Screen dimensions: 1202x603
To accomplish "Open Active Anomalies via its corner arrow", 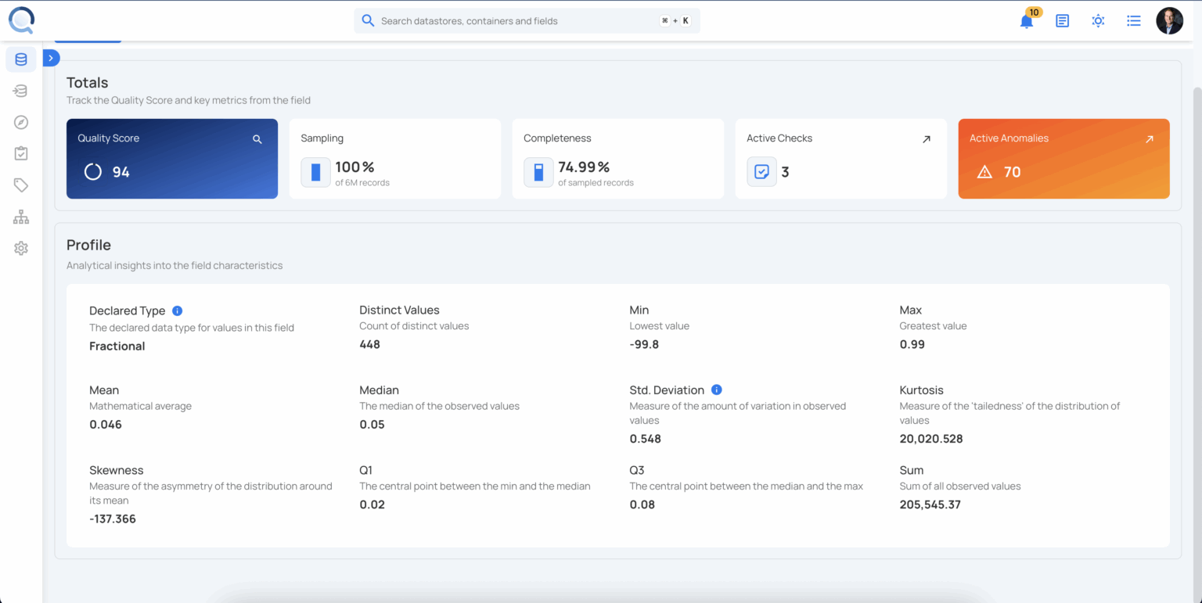I will 1149,138.
